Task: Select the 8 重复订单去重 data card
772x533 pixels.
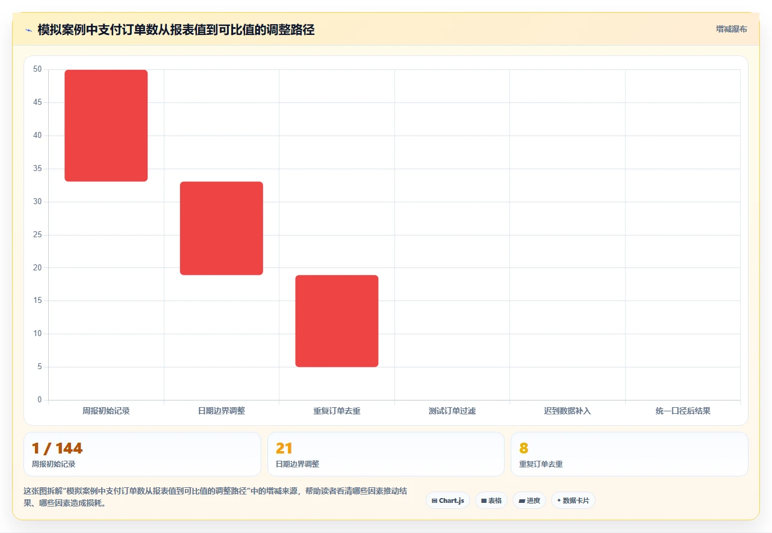Action: [629, 454]
